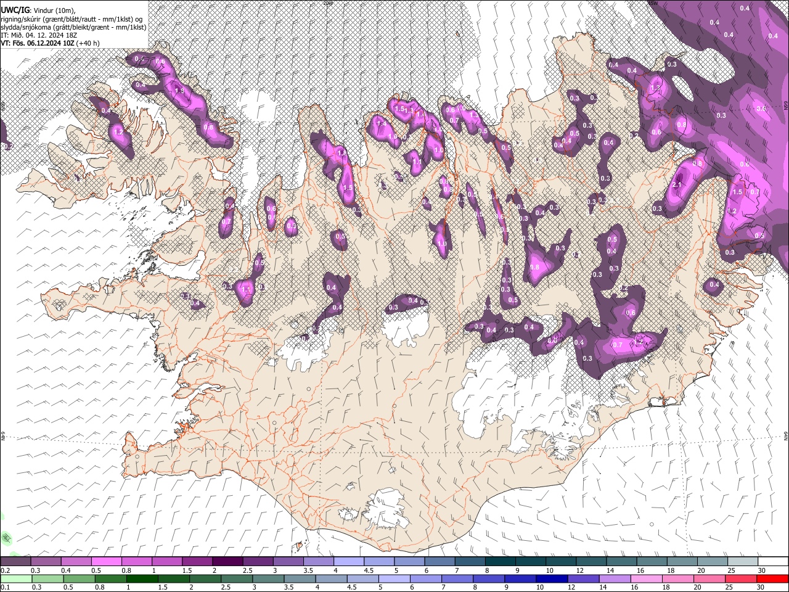Click the '12' label on the snow scale
The width and height of the screenshot is (789, 592).
(x=580, y=570)
